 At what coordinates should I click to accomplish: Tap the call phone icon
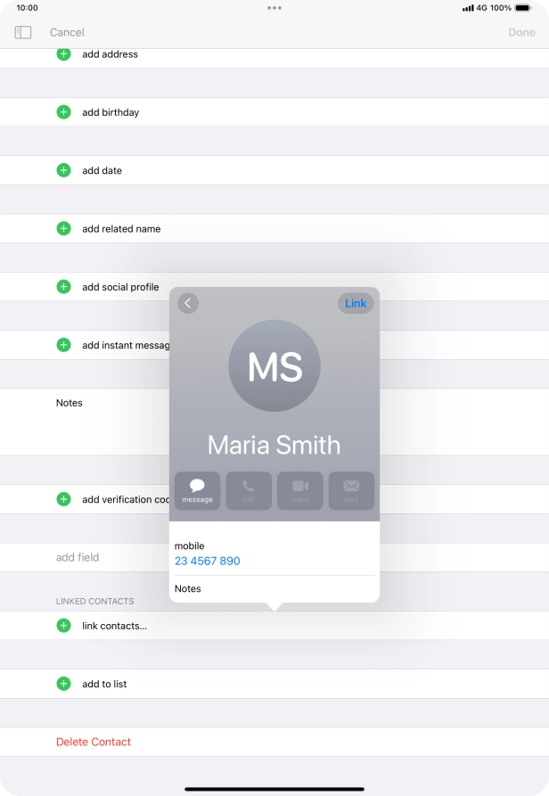click(x=249, y=490)
